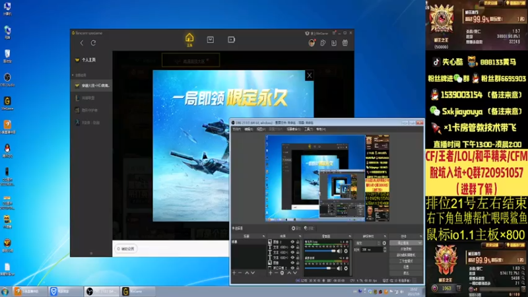The height and width of the screenshot is (297, 528).
Task: Remove the selected OBS scene
Action: click(240, 273)
